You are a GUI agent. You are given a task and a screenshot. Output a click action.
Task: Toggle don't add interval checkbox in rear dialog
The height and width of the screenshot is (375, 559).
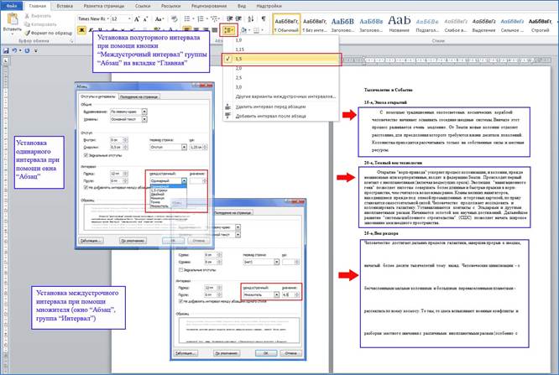pos(180,301)
